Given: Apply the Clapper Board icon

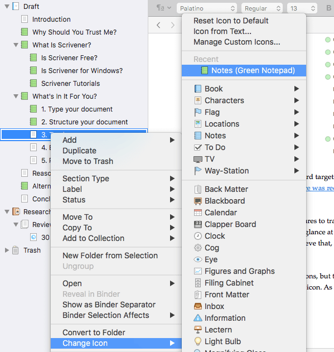Looking at the screenshot, I should point(244,224).
